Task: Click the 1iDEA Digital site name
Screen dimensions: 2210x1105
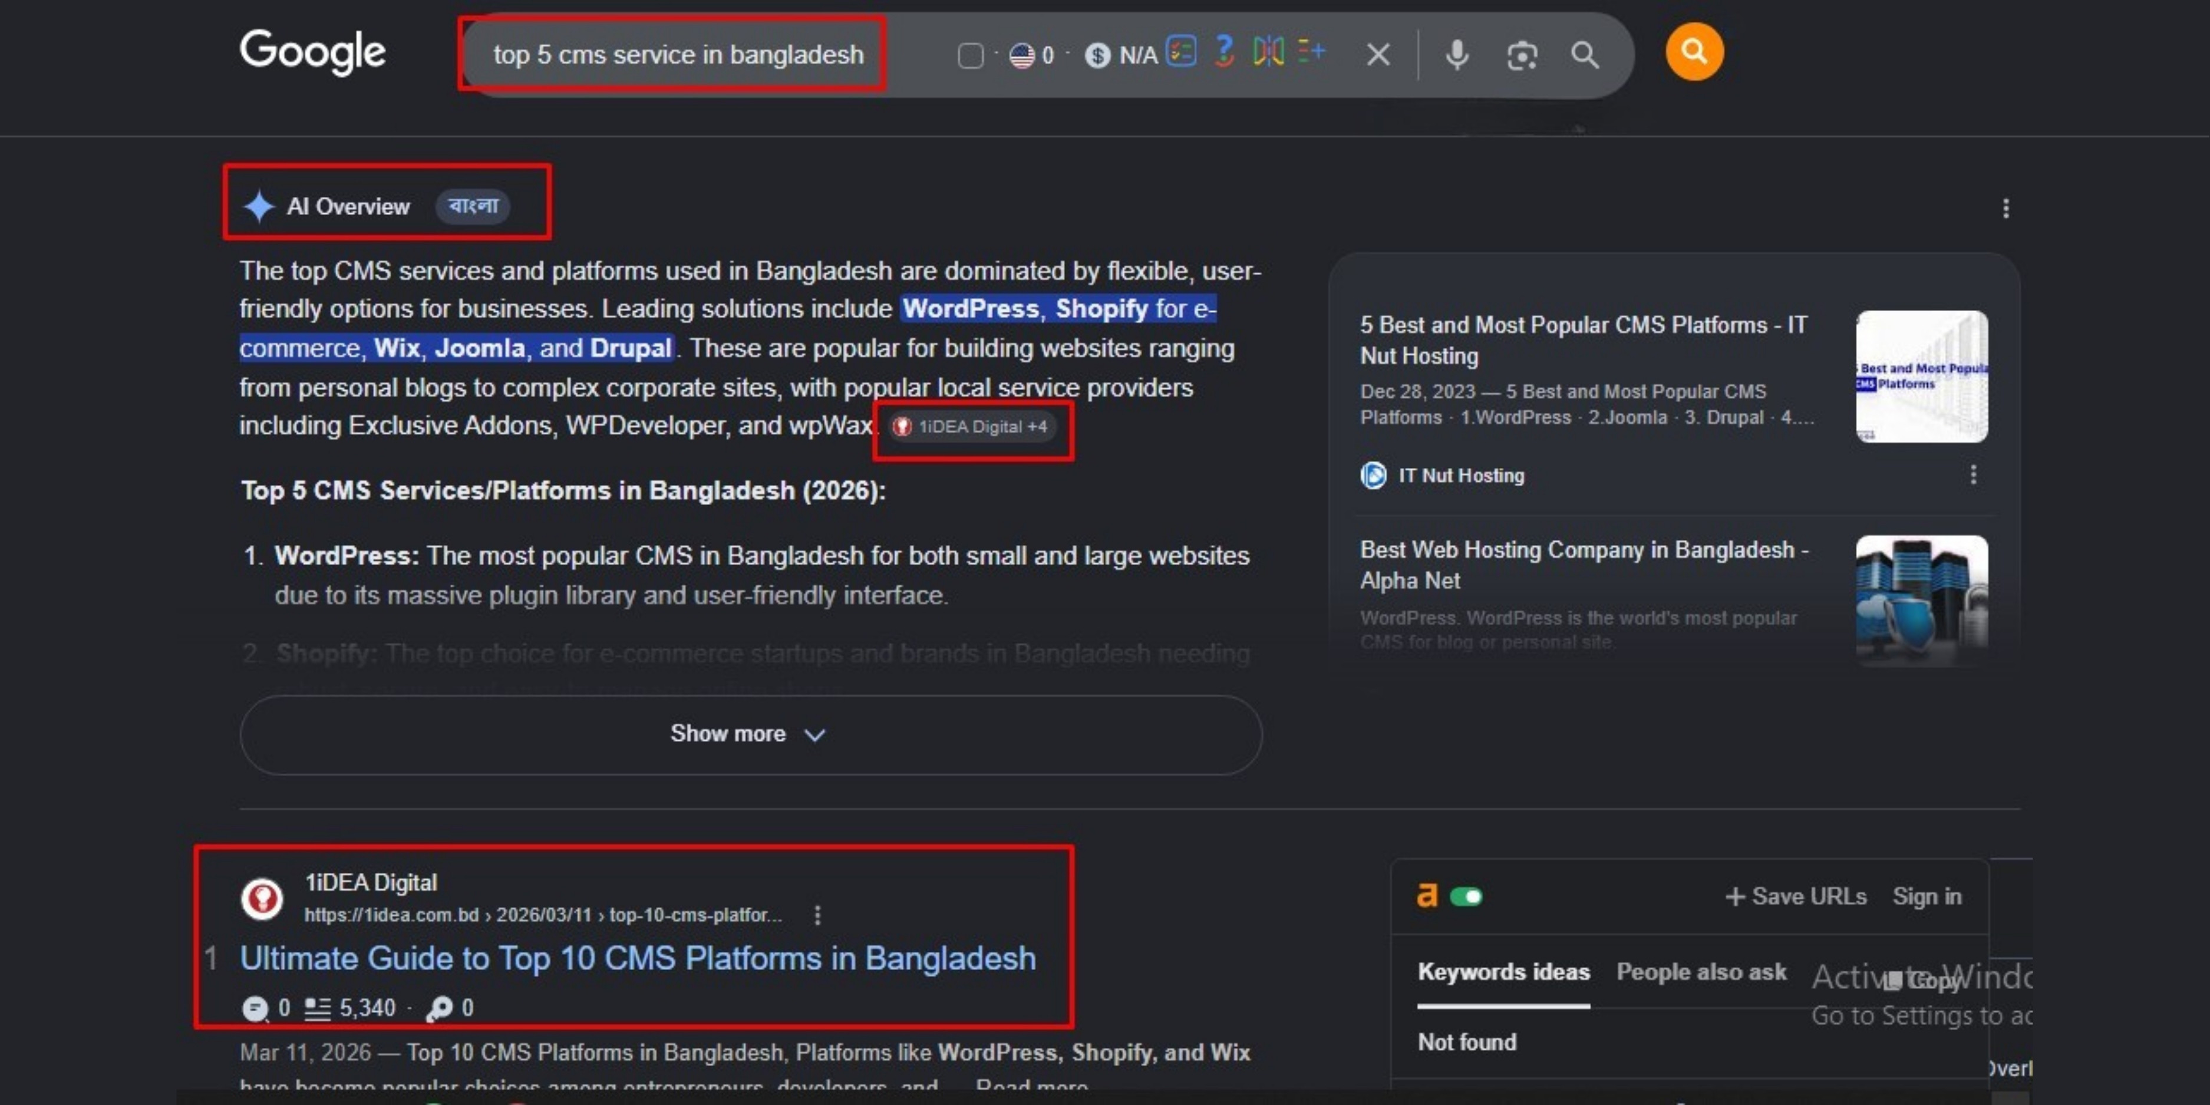Action: [371, 883]
